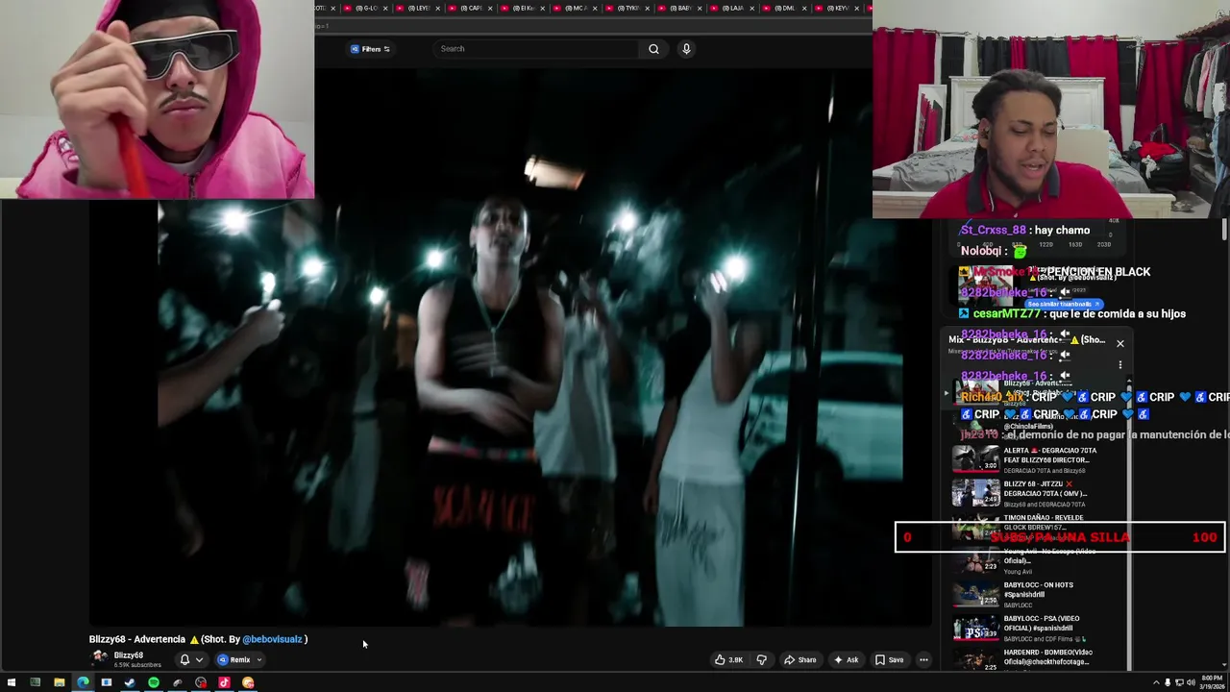Close the BABY browser tab
Image resolution: width=1230 pixels, height=692 pixels.
[699, 9]
